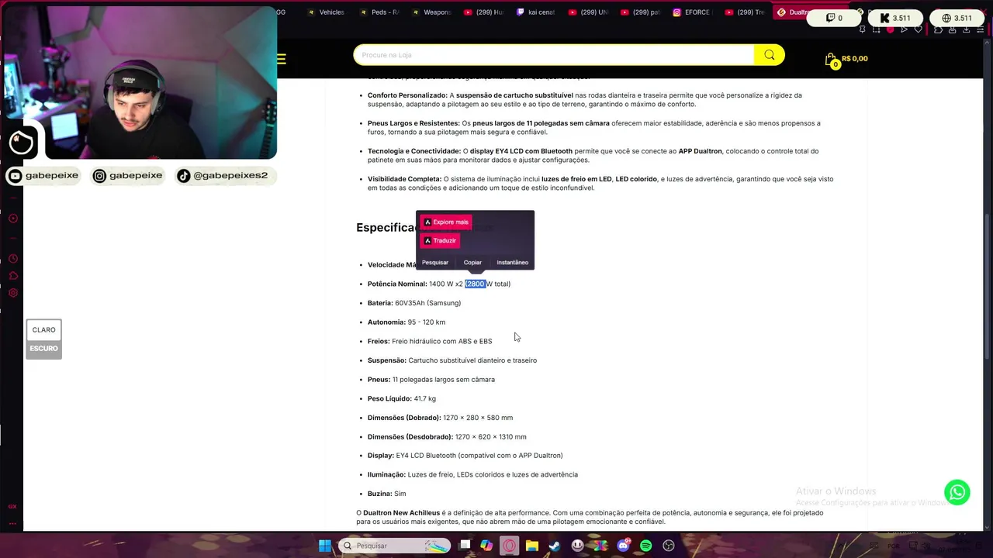This screenshot has height=558, width=993.
Task: Switch to the Weapons browser tab
Action: (x=431, y=12)
